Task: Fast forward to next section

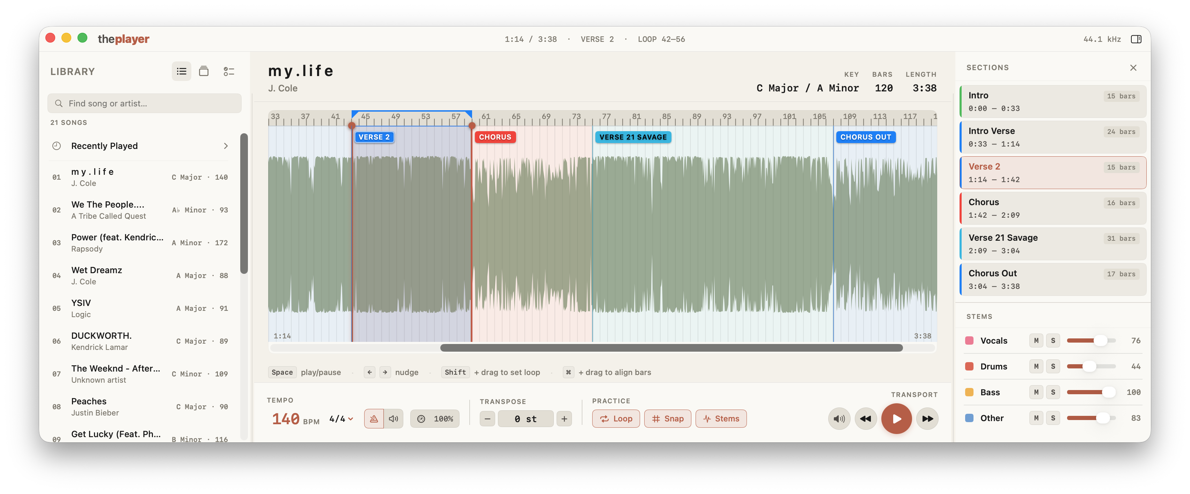Action: (x=927, y=419)
